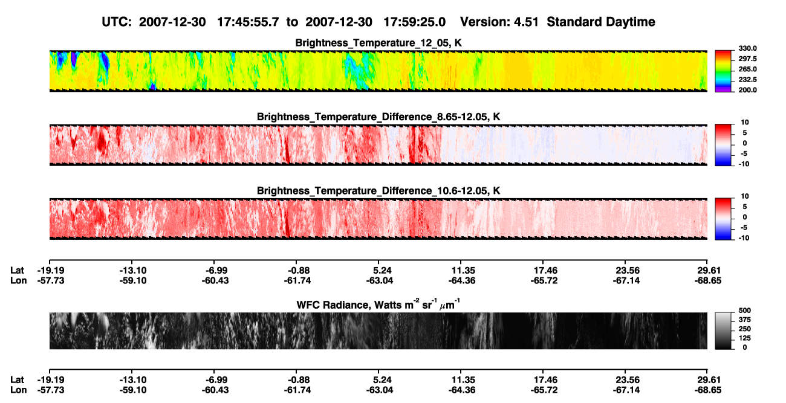Click the '200.0' colorbar tick label
The width and height of the screenshot is (786, 403).
point(748,90)
